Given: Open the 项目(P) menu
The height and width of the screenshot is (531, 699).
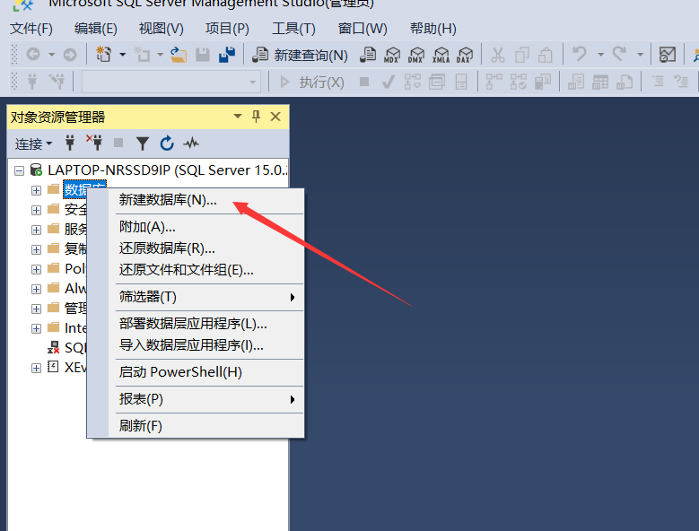Looking at the screenshot, I should tap(227, 29).
